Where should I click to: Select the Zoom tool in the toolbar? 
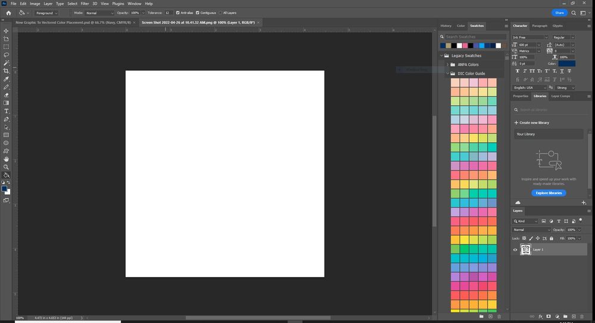pyautogui.click(x=6, y=167)
